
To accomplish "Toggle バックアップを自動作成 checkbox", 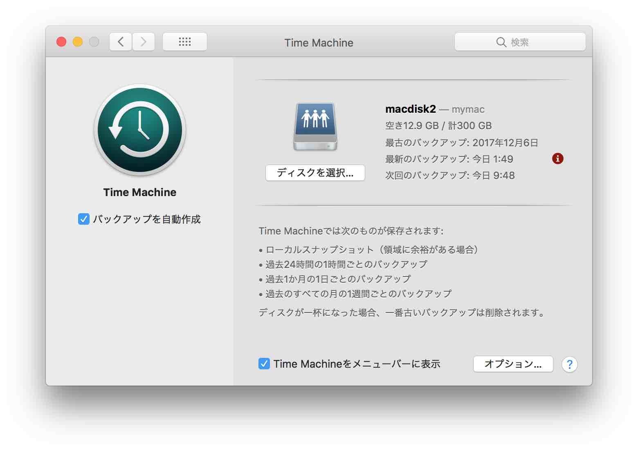I will tap(83, 219).
